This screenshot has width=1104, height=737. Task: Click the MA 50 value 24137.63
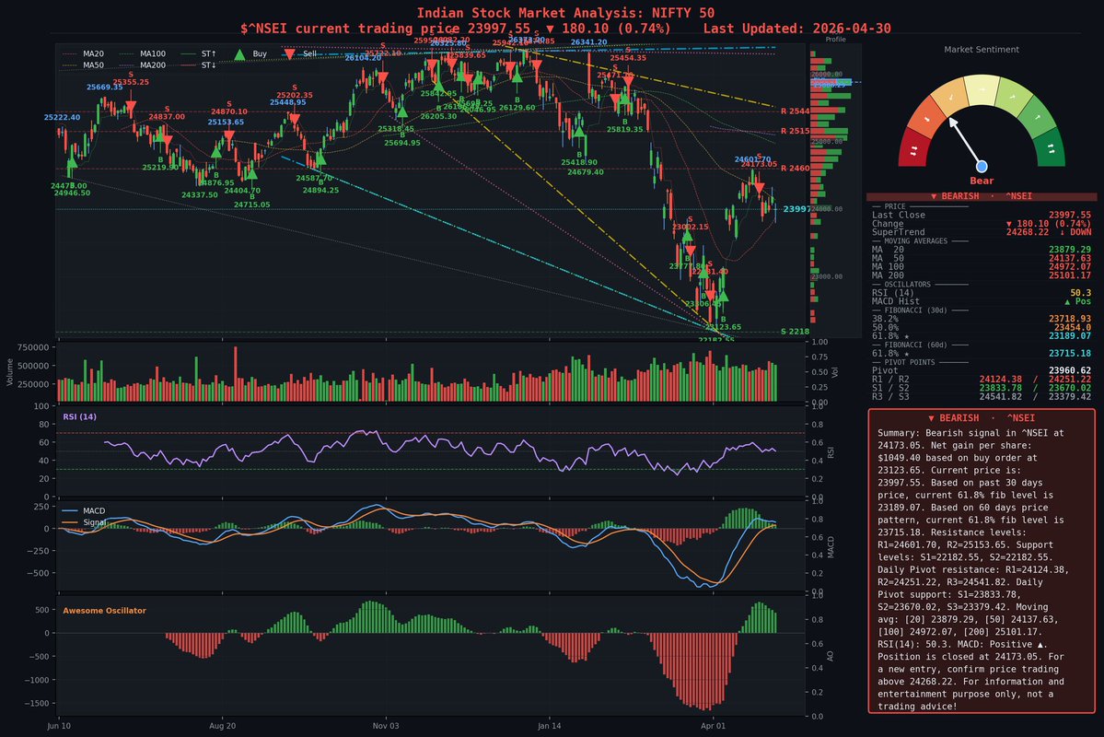click(1070, 258)
